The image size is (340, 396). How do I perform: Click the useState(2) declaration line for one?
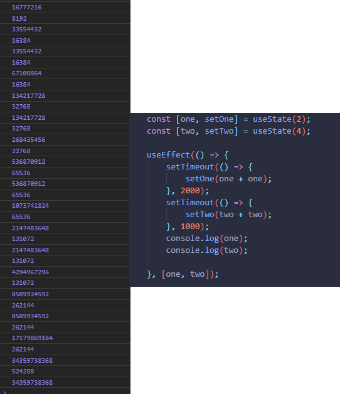(x=228, y=119)
